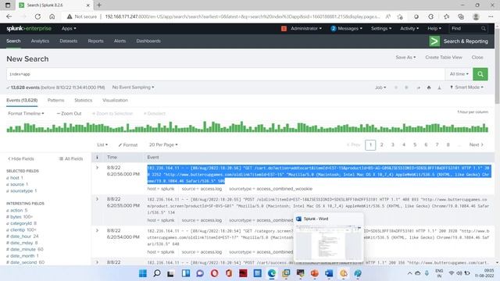Image resolution: width=500 pixels, height=281 pixels.
Task: Click browser profile avatar icon
Action: point(476,16)
